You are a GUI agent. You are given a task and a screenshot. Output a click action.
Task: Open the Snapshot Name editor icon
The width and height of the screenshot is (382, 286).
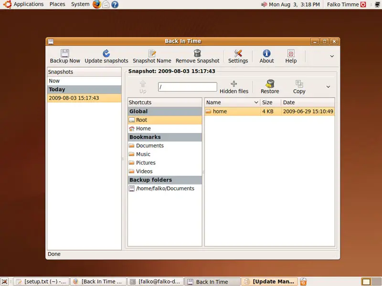tap(152, 53)
